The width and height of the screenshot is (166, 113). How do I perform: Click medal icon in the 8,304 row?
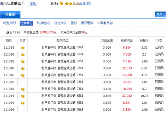point(23,48)
